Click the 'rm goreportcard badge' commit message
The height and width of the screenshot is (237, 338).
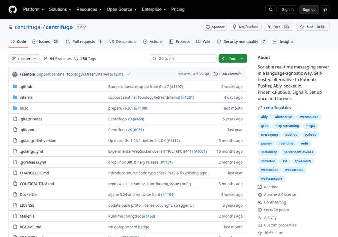(128, 227)
